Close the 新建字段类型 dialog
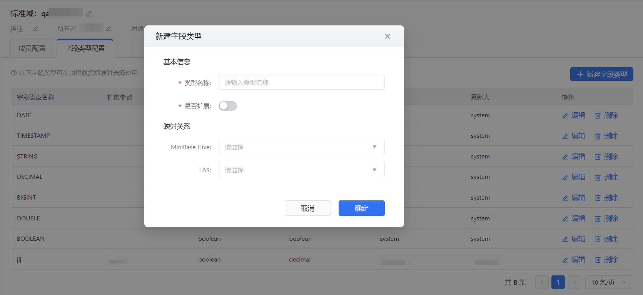Viewport: 643px width, 295px height. pos(387,36)
